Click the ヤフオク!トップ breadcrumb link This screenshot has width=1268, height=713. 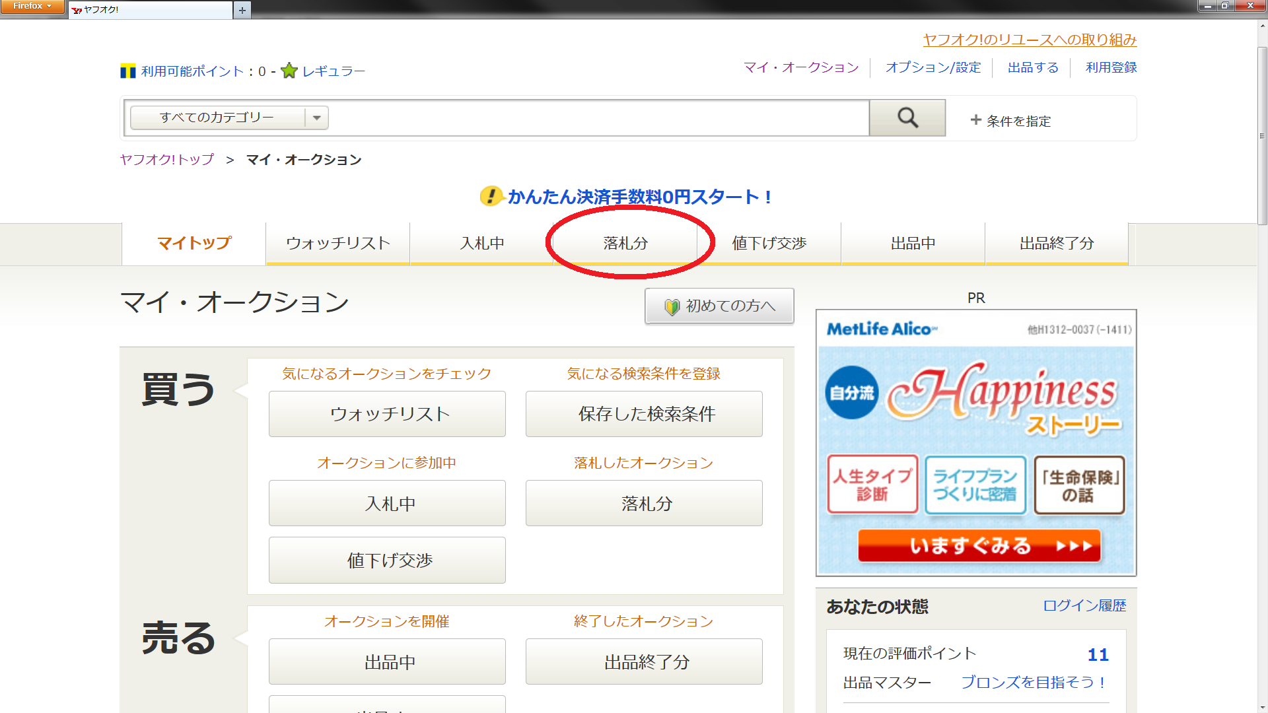(x=167, y=160)
